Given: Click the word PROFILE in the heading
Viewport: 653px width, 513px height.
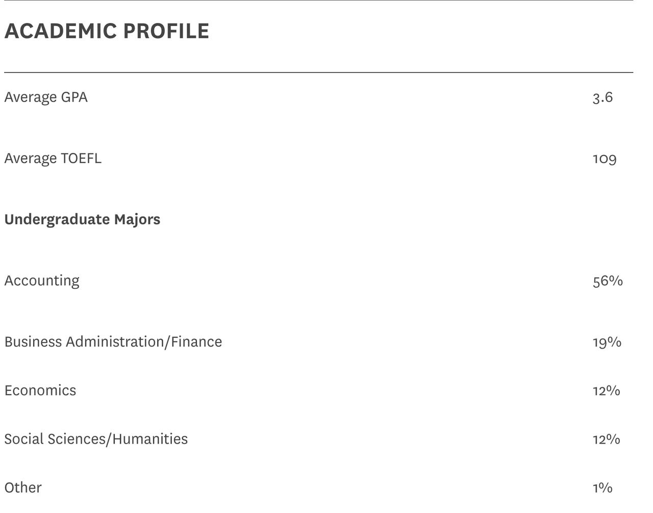Looking at the screenshot, I should (x=166, y=31).
